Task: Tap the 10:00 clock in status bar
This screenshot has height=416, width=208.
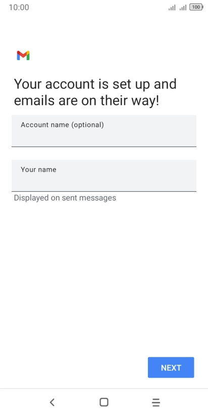Action: tap(19, 8)
